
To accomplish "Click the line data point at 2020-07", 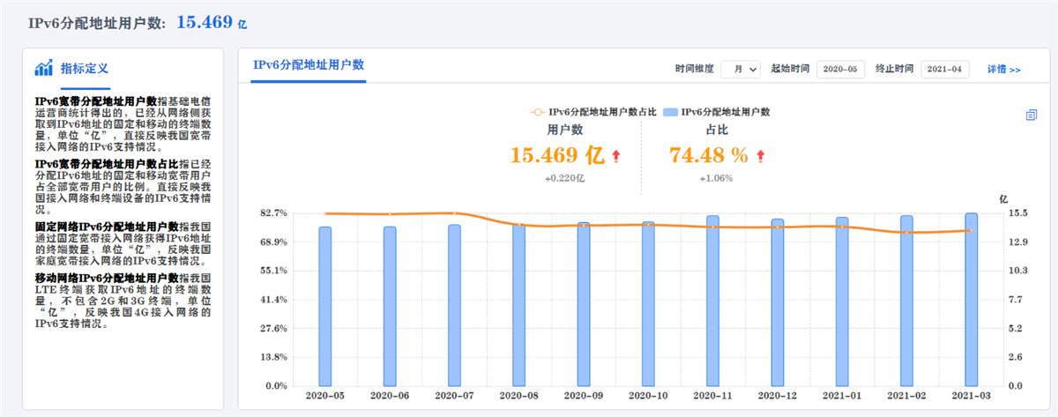I will [454, 212].
